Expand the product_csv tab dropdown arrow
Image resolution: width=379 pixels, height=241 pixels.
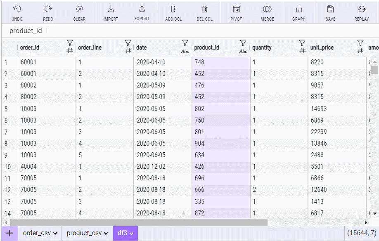(106, 234)
